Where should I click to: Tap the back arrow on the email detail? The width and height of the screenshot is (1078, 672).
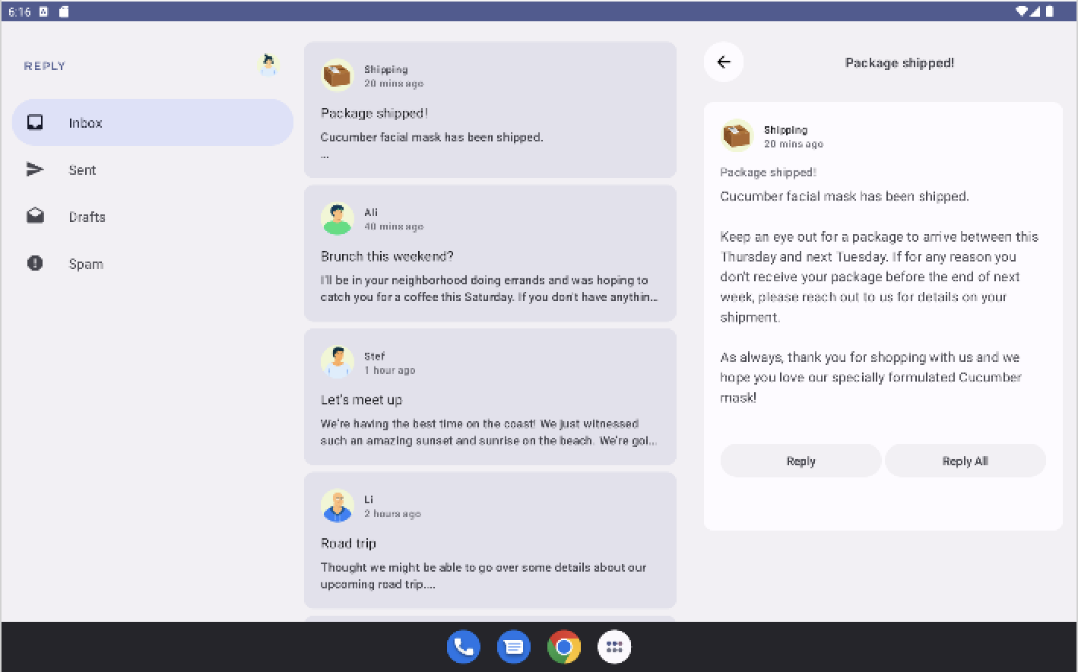point(723,62)
